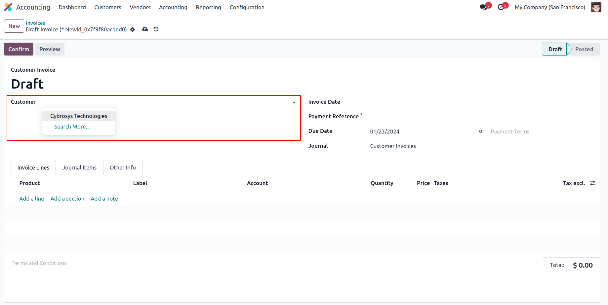Screen dimensions: 608x305
Task: Open the My Company (San Francisco) switcher
Action: tap(550, 7)
